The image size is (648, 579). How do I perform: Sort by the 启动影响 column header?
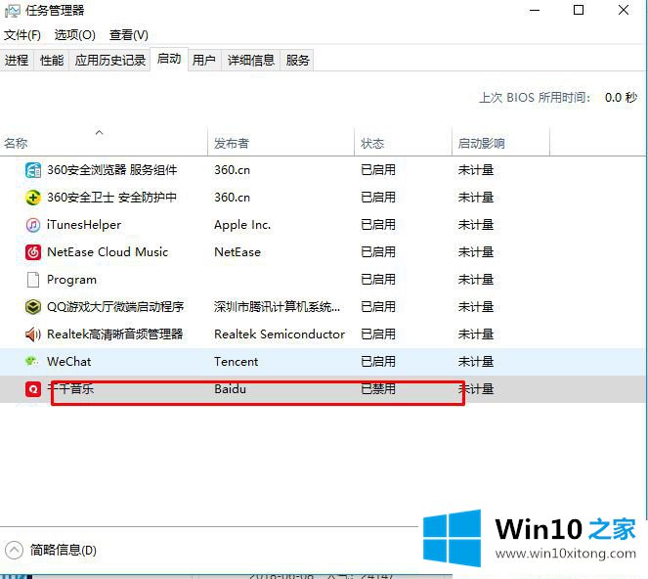pos(500,143)
